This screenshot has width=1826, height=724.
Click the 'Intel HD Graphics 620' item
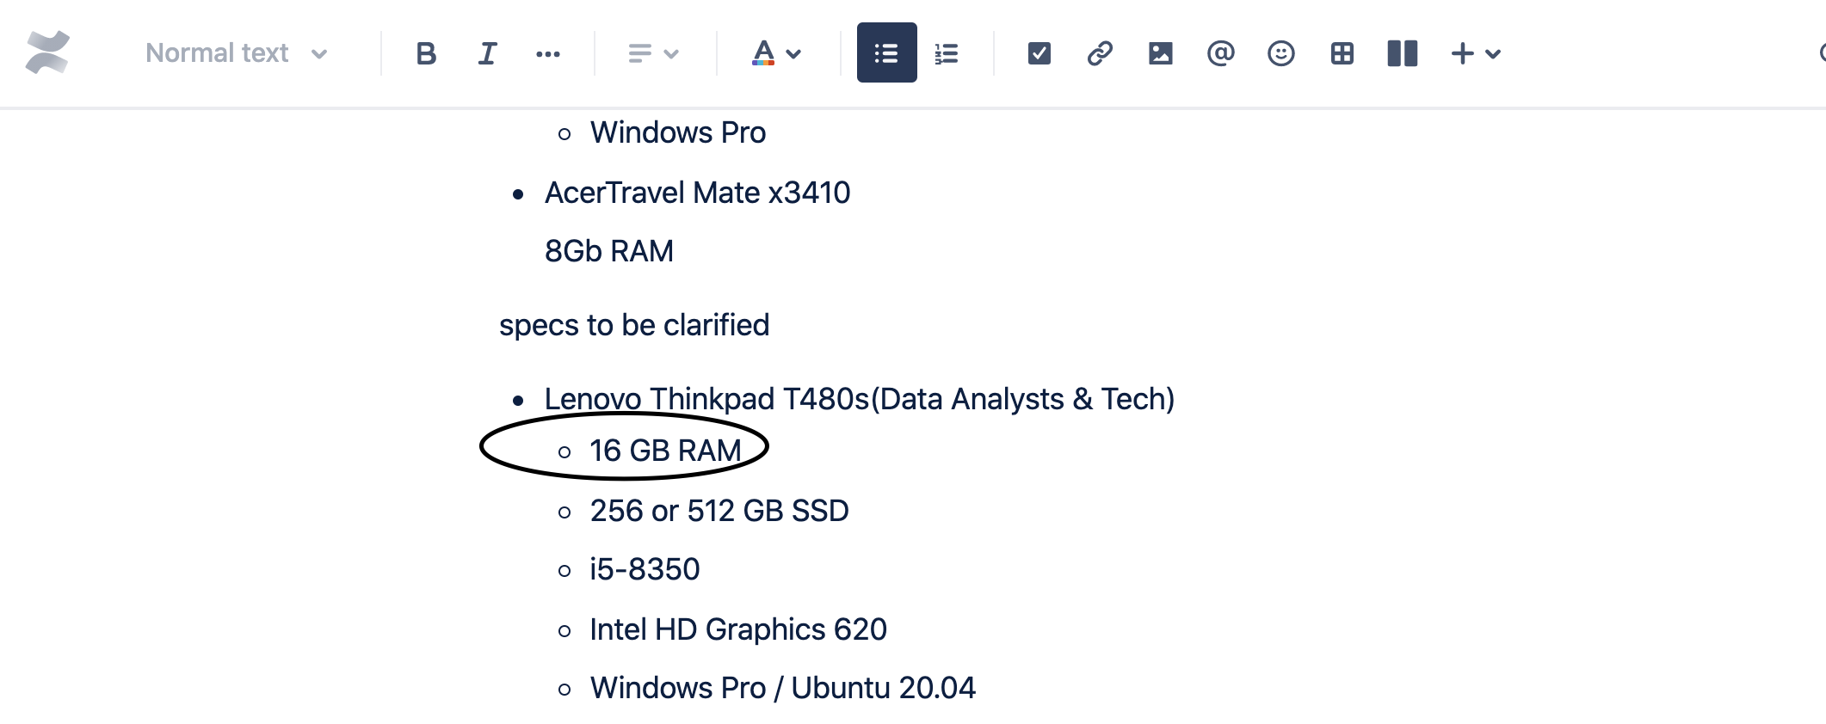tap(738, 629)
